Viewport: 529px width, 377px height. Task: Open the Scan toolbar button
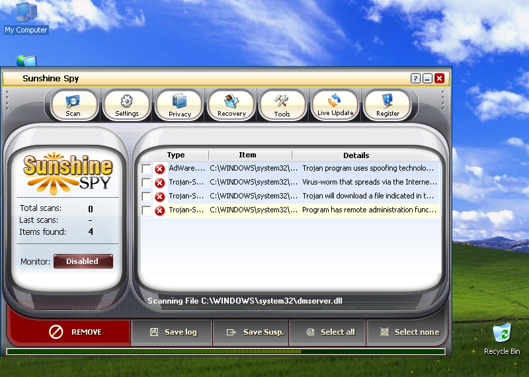point(74,105)
